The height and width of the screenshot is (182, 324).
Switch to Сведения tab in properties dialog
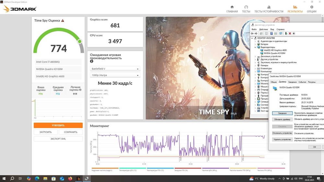(292, 82)
